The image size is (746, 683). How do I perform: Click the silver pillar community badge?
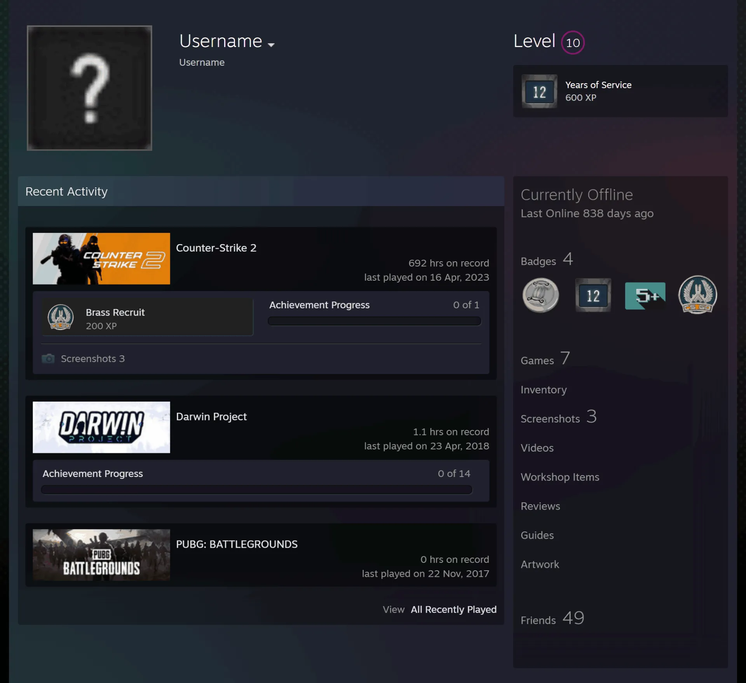540,295
